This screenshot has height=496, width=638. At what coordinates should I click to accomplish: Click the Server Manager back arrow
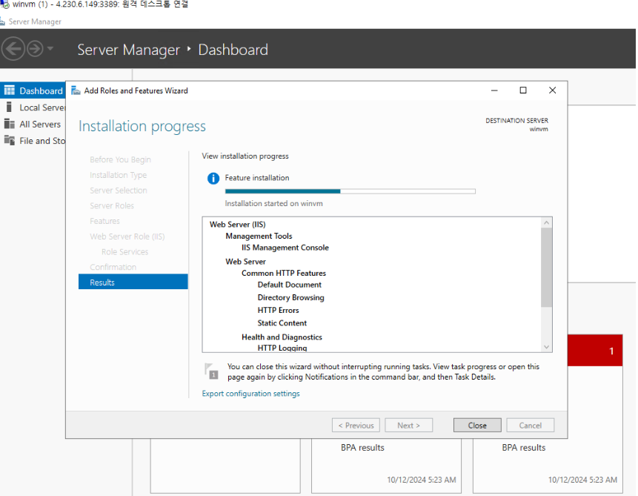tap(13, 49)
